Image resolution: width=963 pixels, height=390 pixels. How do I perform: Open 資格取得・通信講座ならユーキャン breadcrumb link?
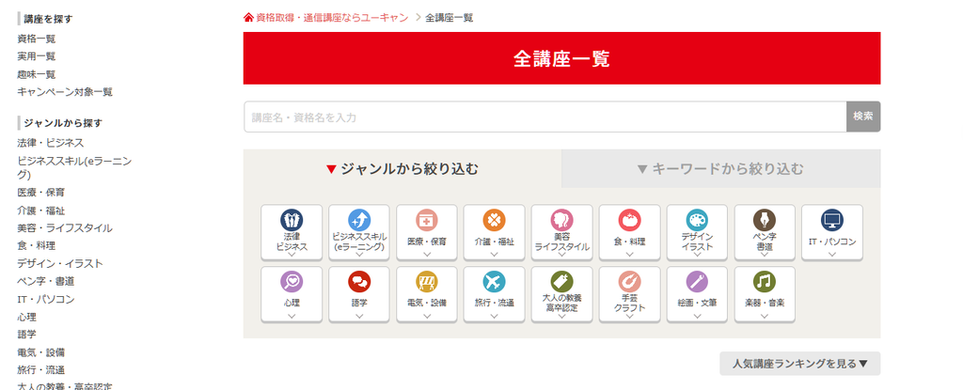[332, 18]
